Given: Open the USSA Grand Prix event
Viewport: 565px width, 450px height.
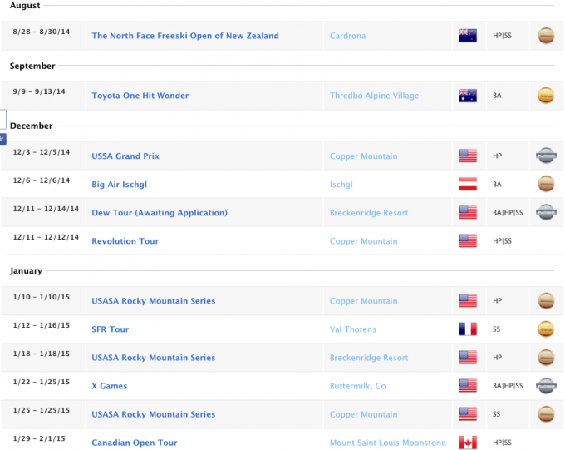Looking at the screenshot, I should tap(125, 156).
